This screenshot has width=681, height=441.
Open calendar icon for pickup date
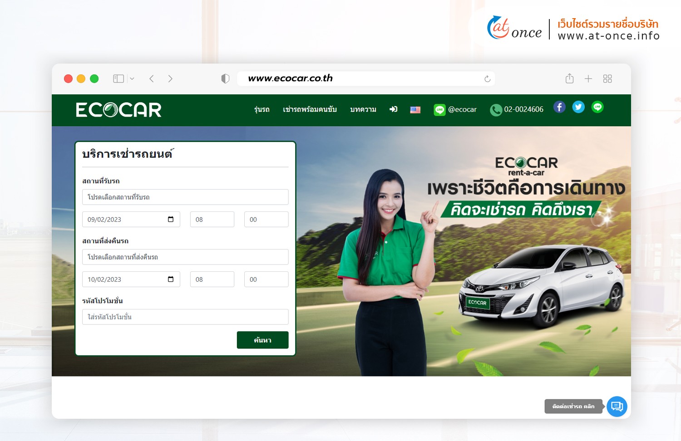pyautogui.click(x=171, y=219)
